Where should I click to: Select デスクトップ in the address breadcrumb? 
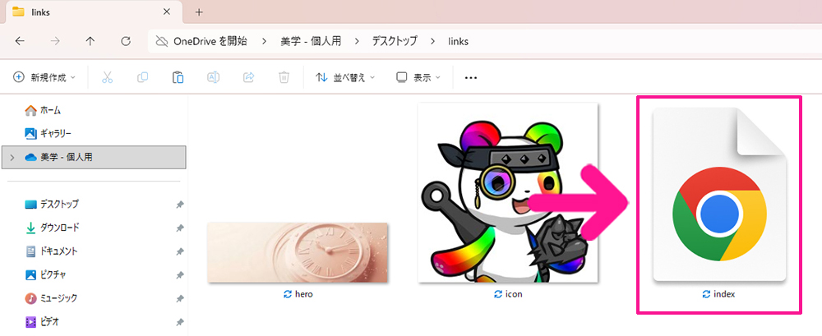coord(395,40)
